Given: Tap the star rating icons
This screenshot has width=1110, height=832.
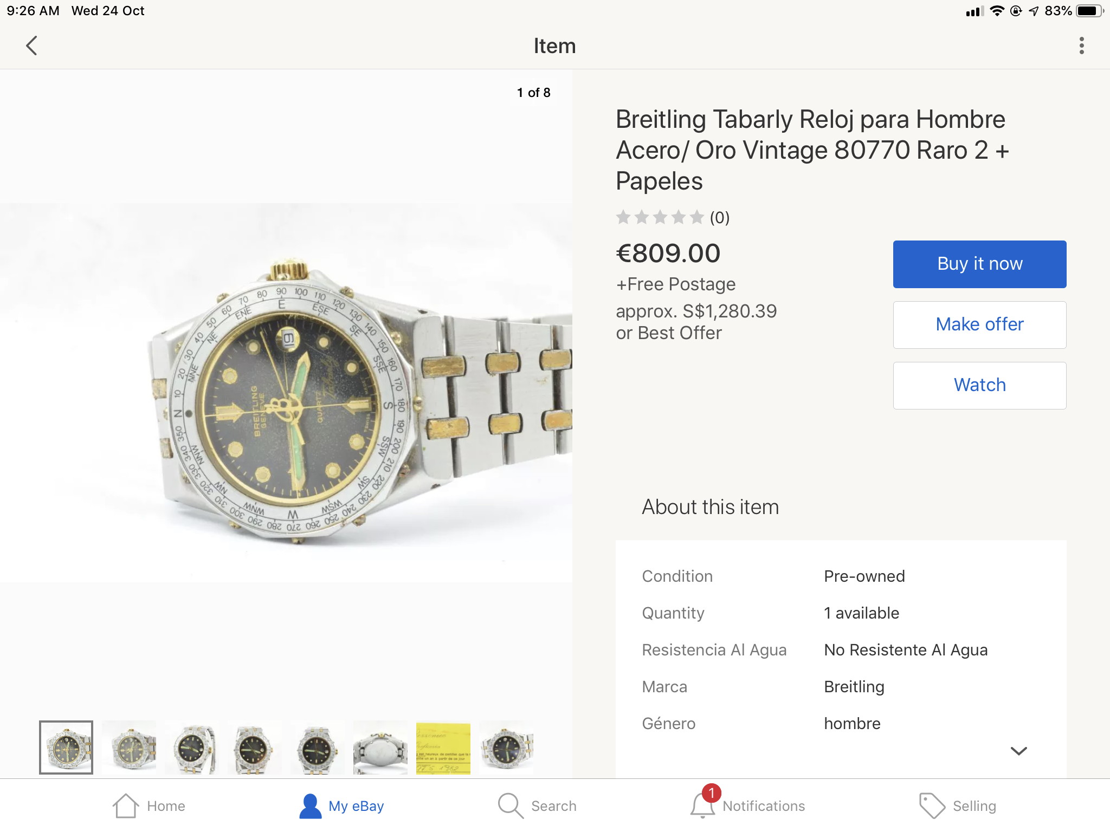Looking at the screenshot, I should pos(660,218).
